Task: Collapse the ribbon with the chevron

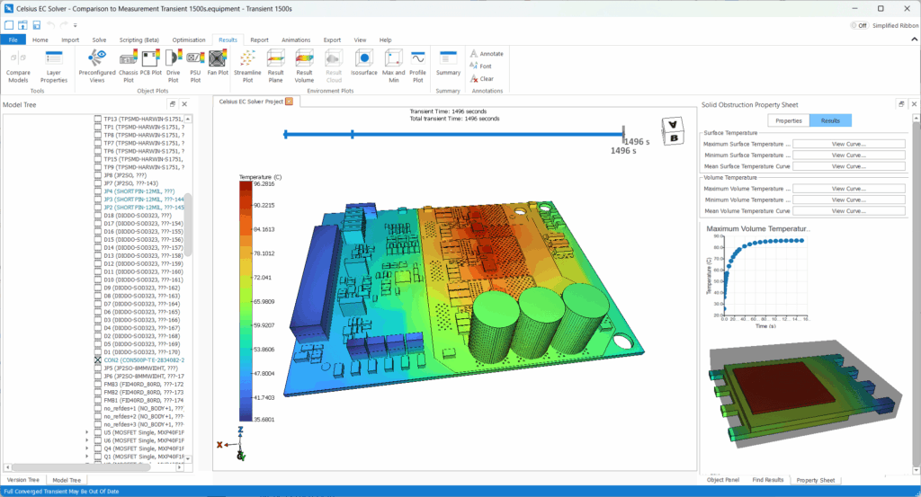Action: pyautogui.click(x=914, y=40)
